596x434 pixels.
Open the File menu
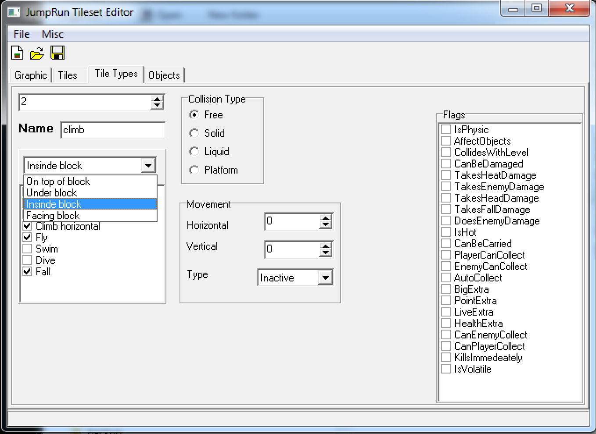pos(22,34)
